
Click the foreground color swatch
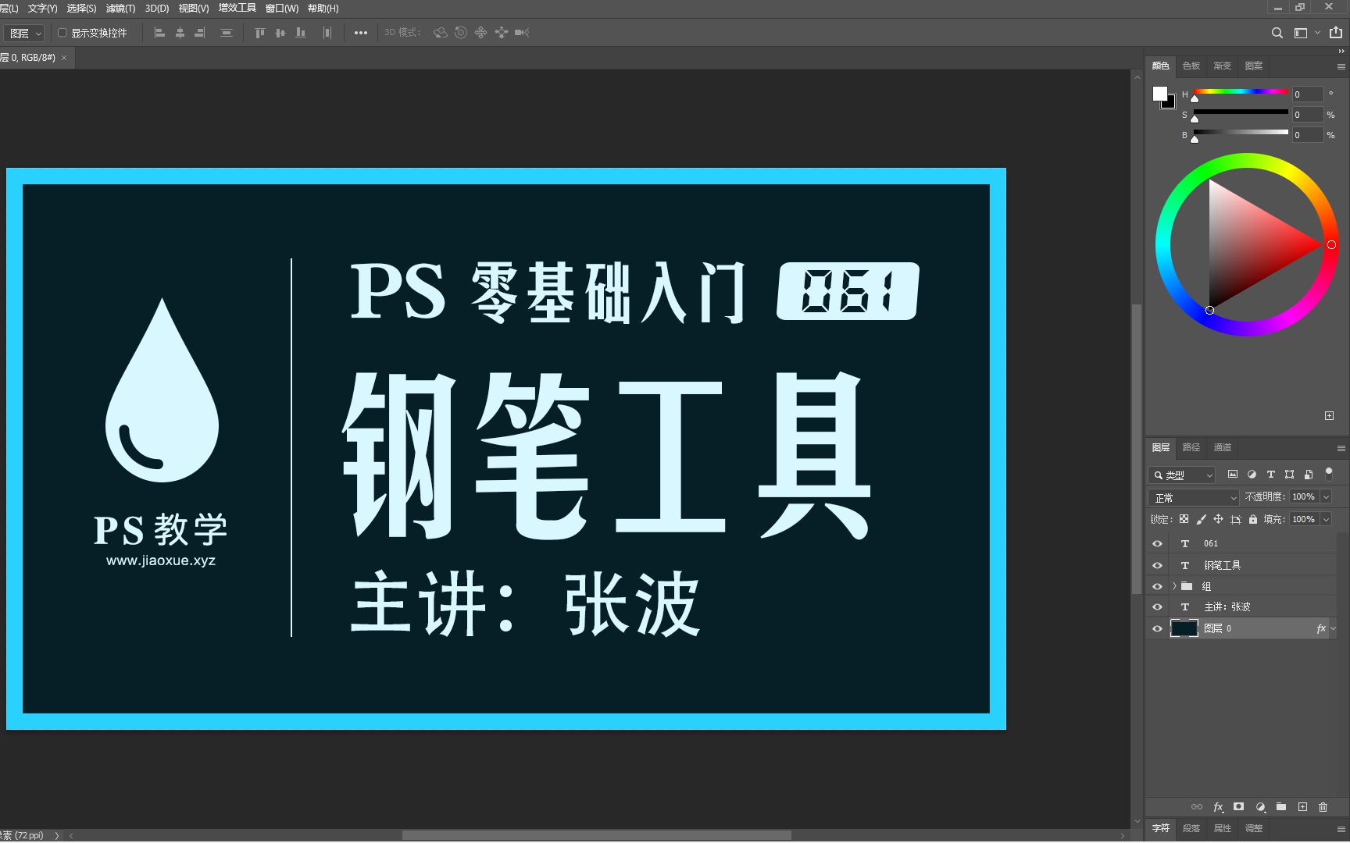point(1159,94)
